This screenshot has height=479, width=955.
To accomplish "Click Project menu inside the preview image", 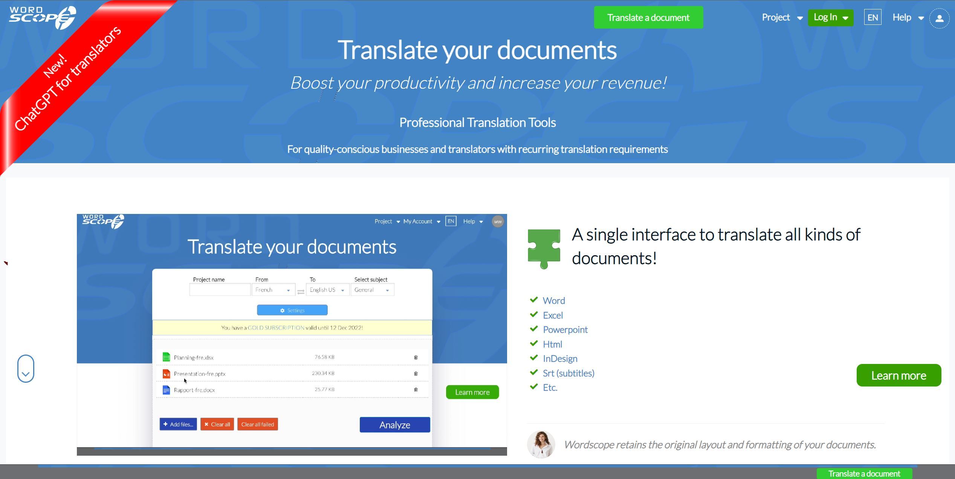I will tap(387, 221).
